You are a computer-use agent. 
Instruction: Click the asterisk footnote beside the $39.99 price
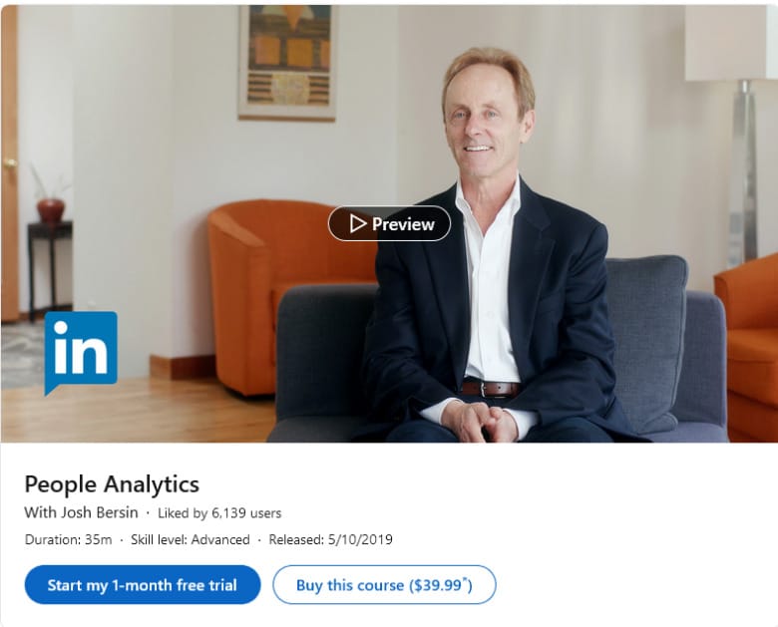click(465, 580)
